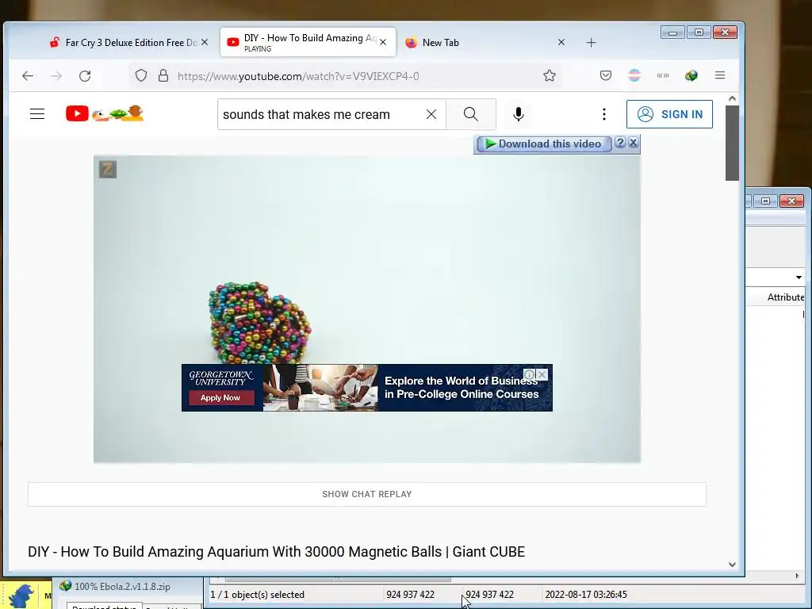Click the video title text

point(277,552)
